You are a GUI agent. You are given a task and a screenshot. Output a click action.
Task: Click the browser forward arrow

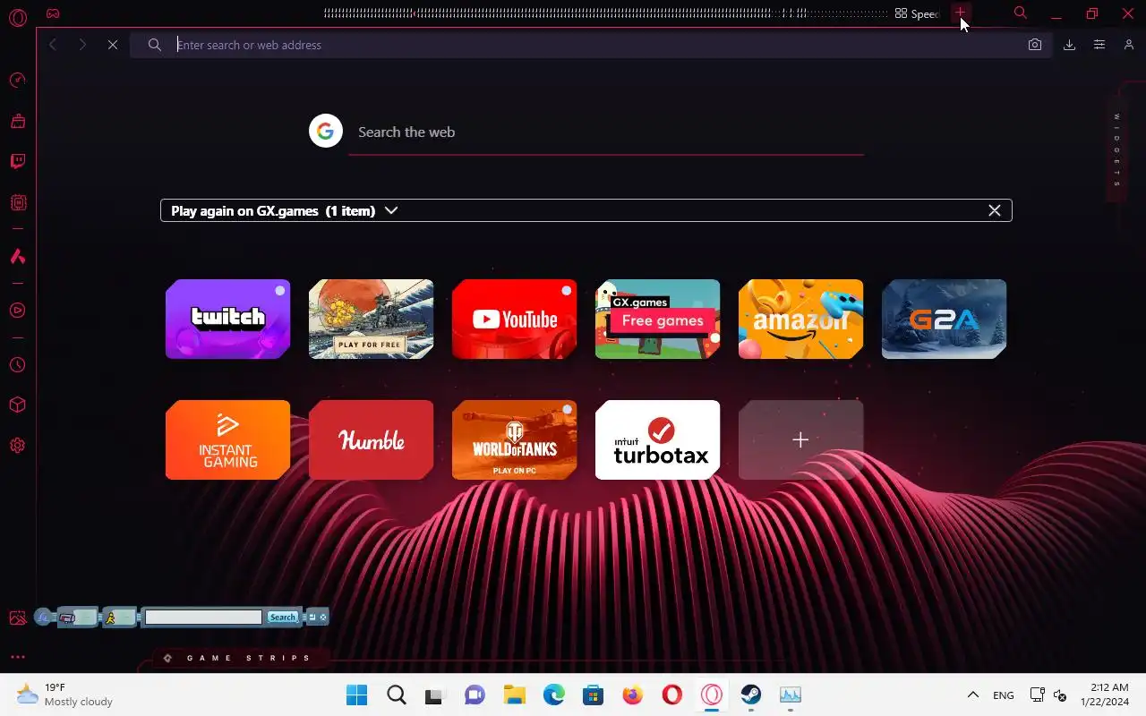pyautogui.click(x=82, y=45)
